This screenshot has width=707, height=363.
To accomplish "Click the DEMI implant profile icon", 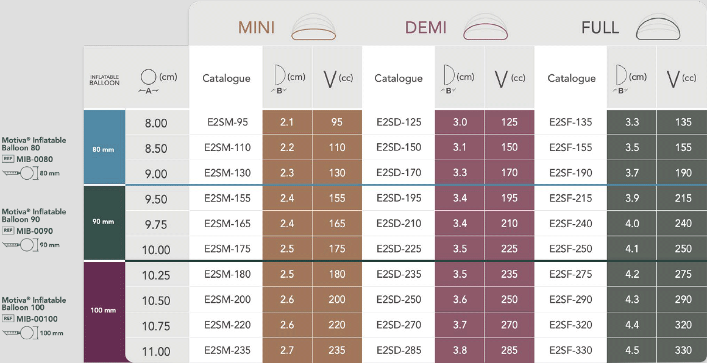I will click(486, 28).
